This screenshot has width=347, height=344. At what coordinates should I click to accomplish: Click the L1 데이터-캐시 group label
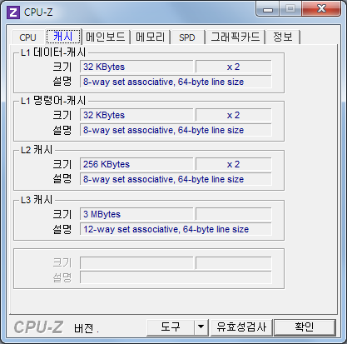[53, 52]
